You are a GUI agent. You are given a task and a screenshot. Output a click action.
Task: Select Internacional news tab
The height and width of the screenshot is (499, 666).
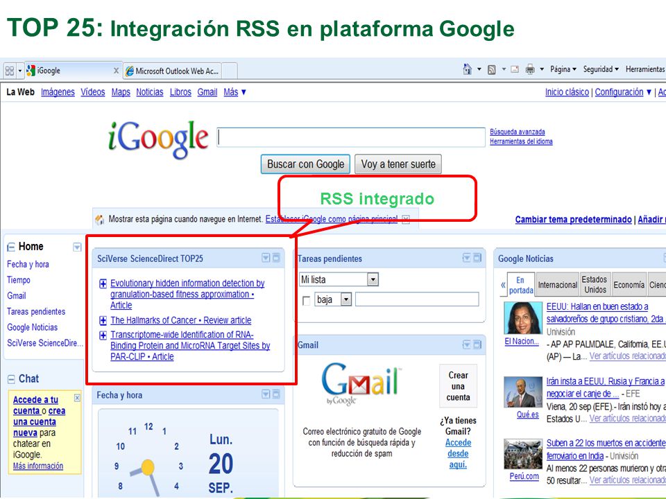tap(557, 285)
